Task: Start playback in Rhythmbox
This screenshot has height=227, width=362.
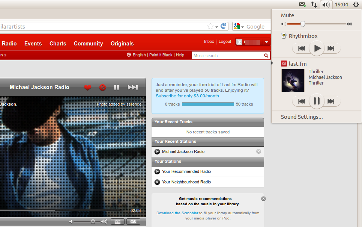Action: 317,48
